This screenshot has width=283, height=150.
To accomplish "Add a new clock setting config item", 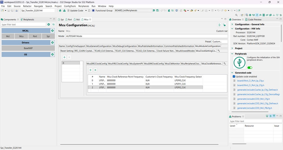I will [64, 57].
